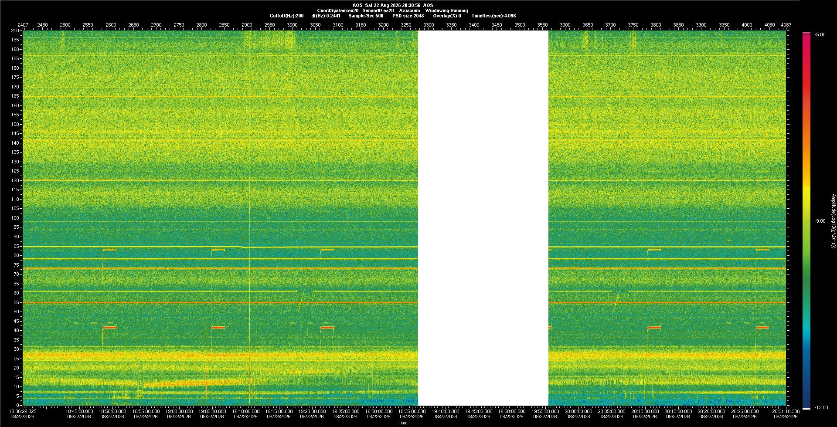Click the 85 Hz frequency axis label
Screen dimensions: 837x427
17,246
